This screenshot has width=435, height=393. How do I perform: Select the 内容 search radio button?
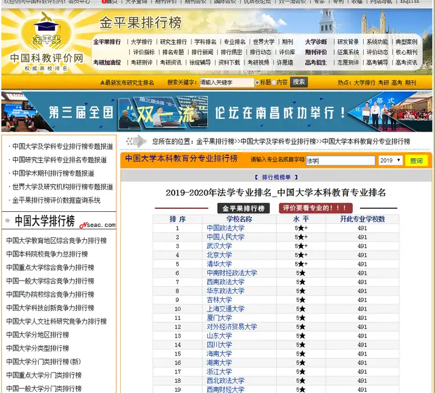(x=274, y=82)
